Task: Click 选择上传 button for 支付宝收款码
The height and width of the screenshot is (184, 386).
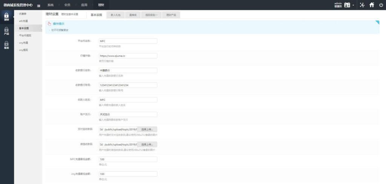Action: [147, 129]
